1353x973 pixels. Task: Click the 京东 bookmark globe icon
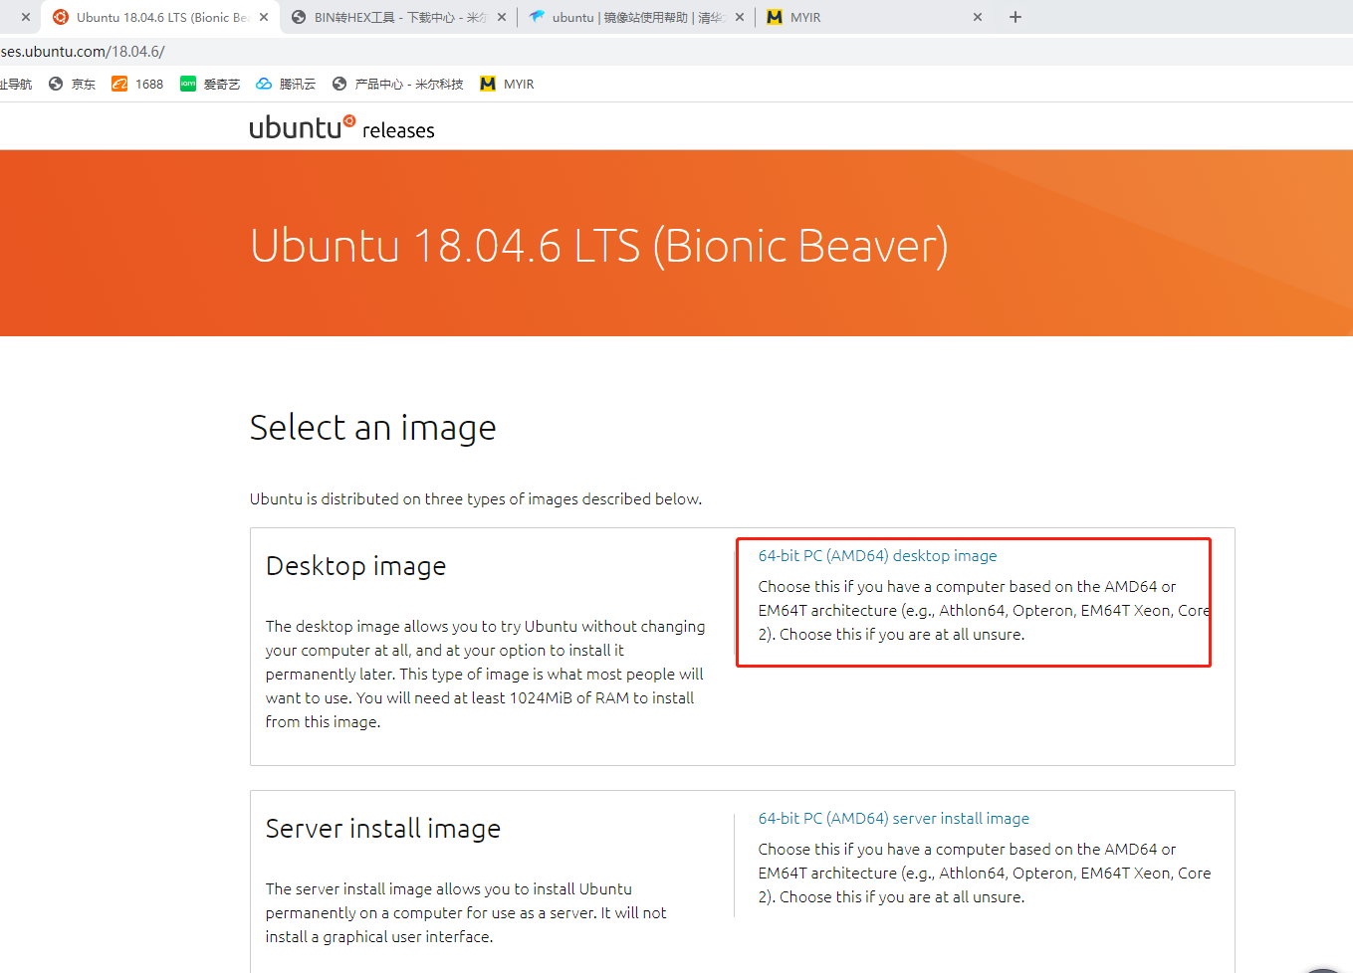(56, 85)
